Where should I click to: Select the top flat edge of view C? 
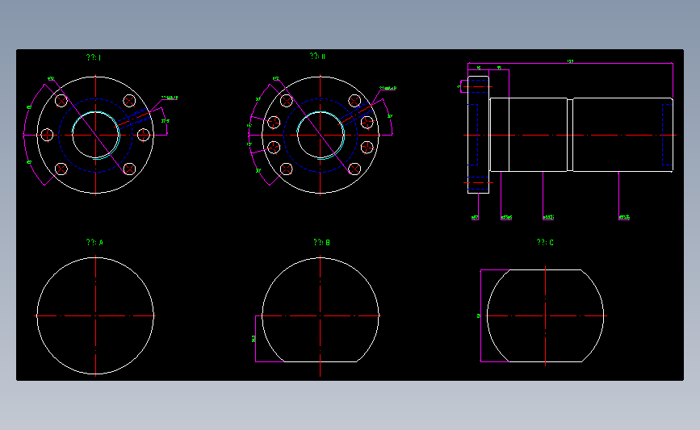coord(545,270)
